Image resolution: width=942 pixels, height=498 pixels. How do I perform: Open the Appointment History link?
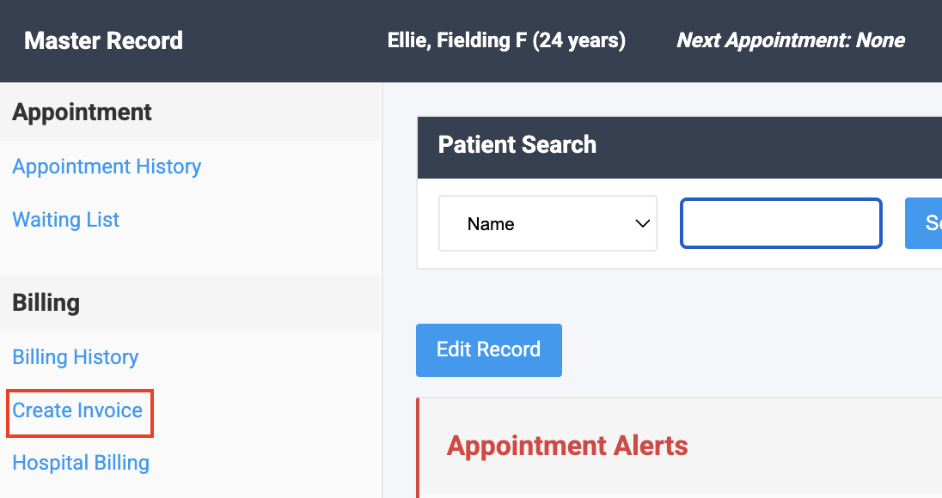click(107, 167)
